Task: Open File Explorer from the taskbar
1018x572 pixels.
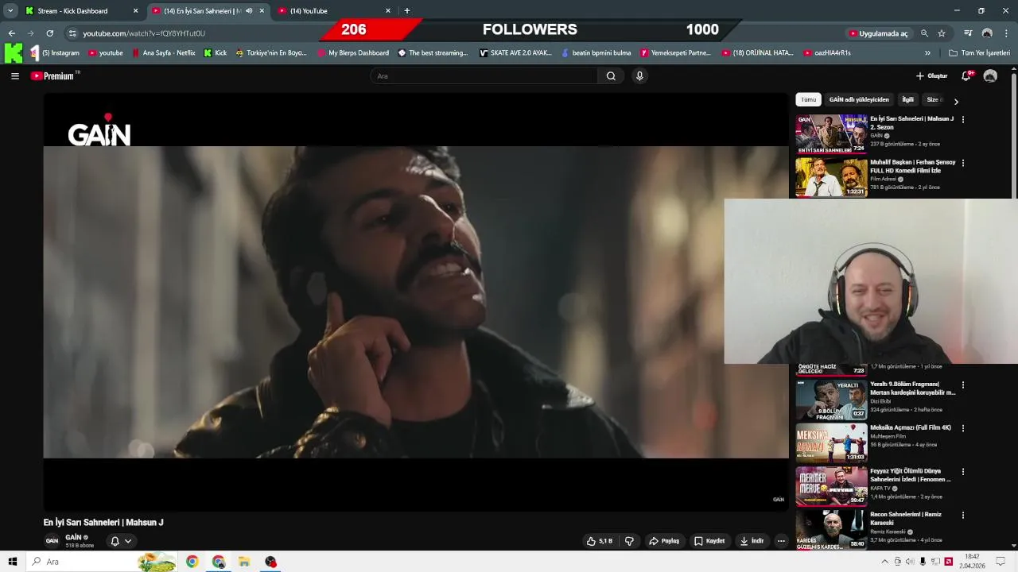Action: tap(244, 562)
